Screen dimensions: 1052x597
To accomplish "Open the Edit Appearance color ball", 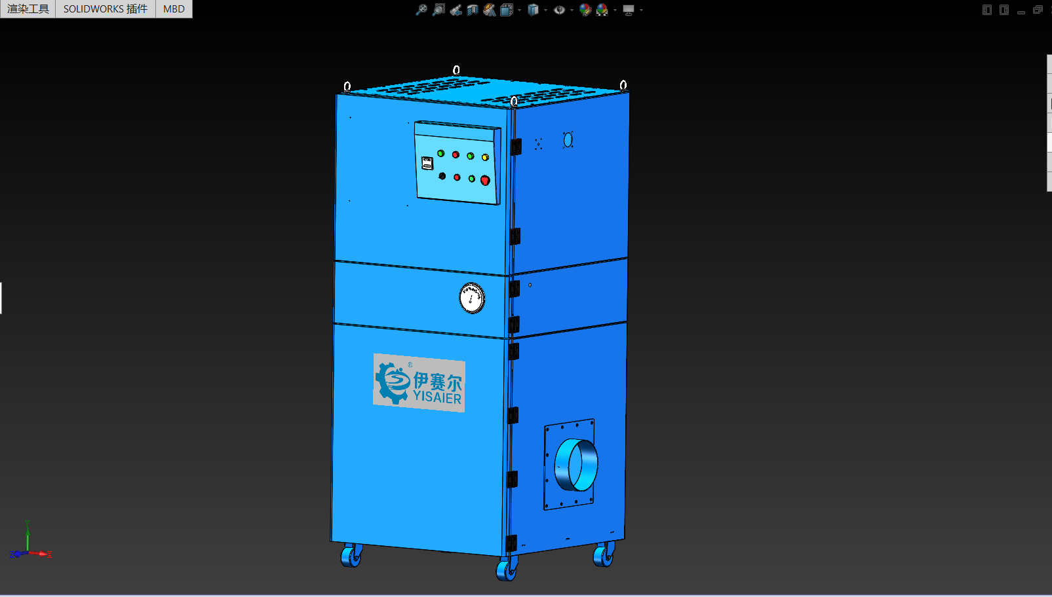I will pyautogui.click(x=585, y=10).
